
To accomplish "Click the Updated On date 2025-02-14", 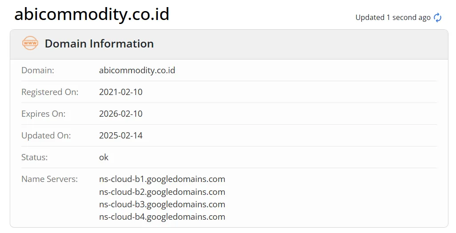I will click(x=121, y=136).
